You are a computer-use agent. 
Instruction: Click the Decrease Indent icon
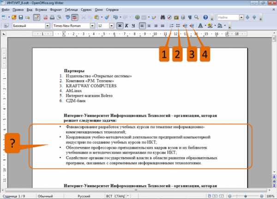click(x=185, y=26)
